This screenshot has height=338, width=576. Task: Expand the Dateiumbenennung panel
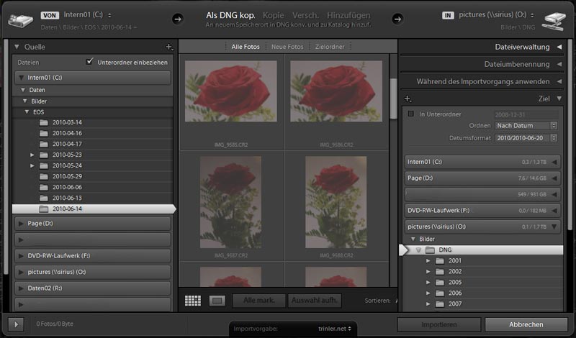(x=559, y=64)
